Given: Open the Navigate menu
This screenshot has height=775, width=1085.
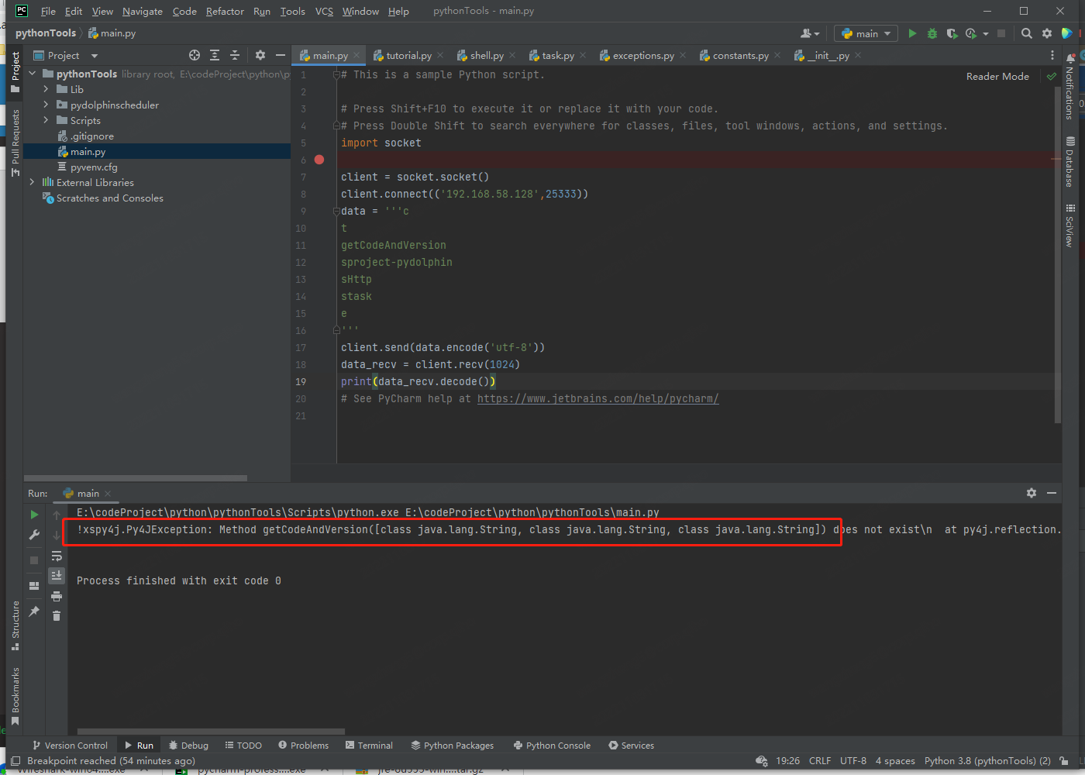Looking at the screenshot, I should pyautogui.click(x=143, y=11).
